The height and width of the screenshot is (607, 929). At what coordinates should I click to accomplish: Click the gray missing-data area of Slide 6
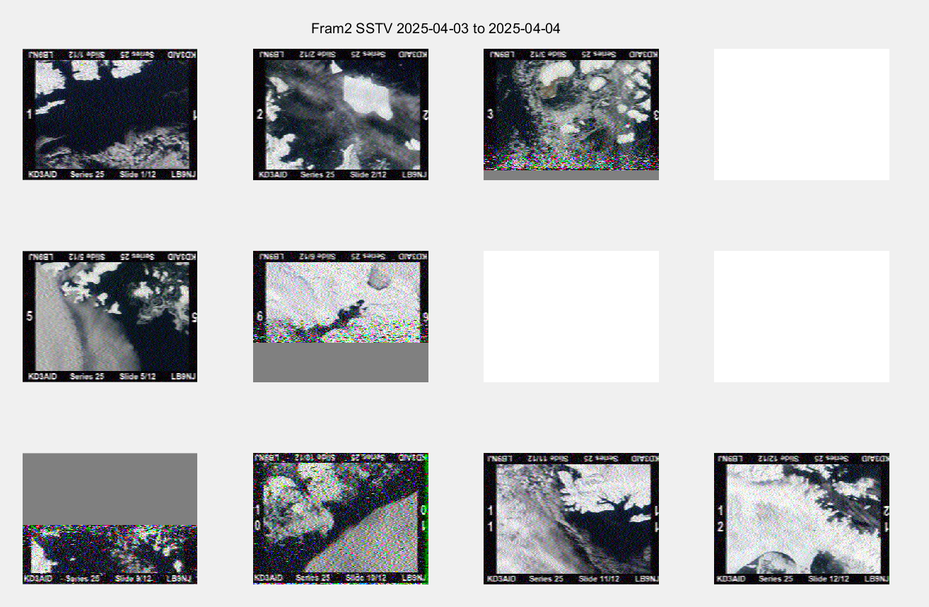click(340, 363)
